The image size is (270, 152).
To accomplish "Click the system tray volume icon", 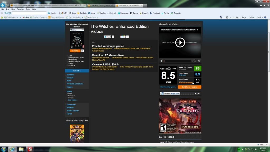I will pos(256,149).
